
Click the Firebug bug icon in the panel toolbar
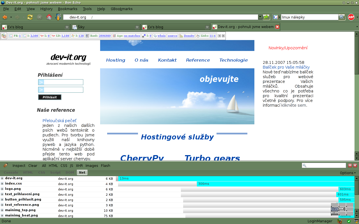coord(5,165)
